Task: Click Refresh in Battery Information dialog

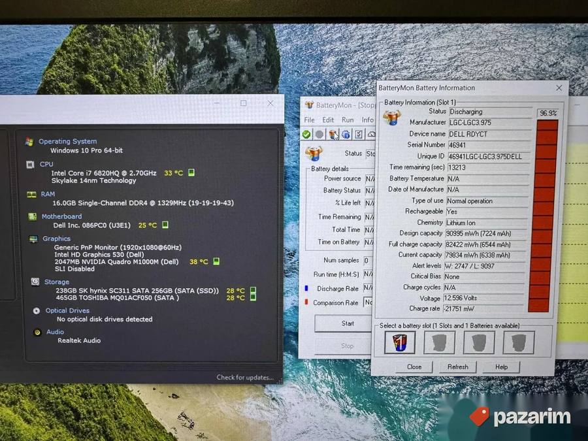Action: [x=457, y=367]
